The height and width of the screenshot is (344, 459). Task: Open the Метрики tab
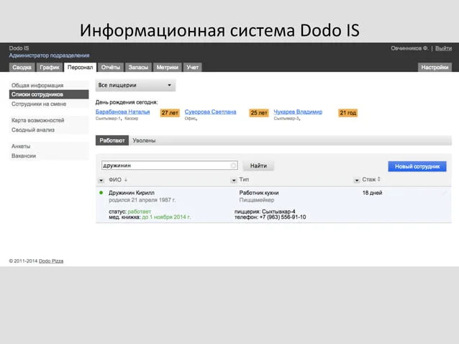(x=168, y=68)
